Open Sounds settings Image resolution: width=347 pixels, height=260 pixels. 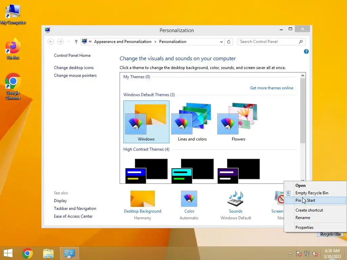(x=236, y=205)
